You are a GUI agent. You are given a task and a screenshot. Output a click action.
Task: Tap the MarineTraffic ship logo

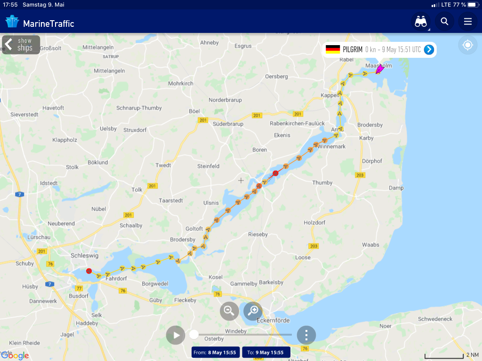tap(12, 22)
